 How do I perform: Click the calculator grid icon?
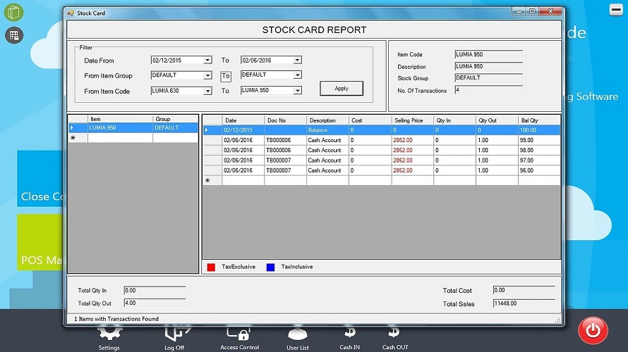coord(14,34)
